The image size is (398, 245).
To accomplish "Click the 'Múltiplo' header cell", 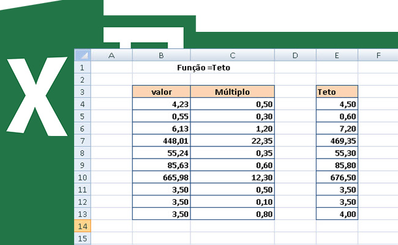I will pyautogui.click(x=233, y=92).
